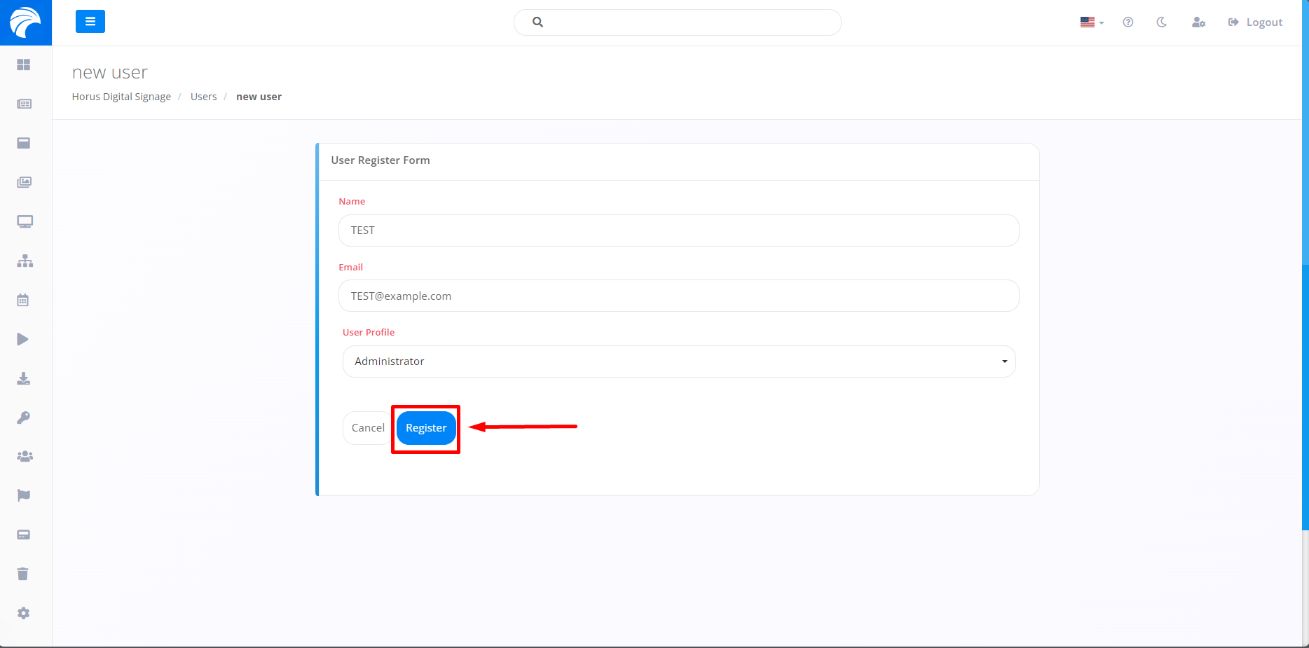Click the play icon in sidebar
The height and width of the screenshot is (648, 1309).
[23, 340]
